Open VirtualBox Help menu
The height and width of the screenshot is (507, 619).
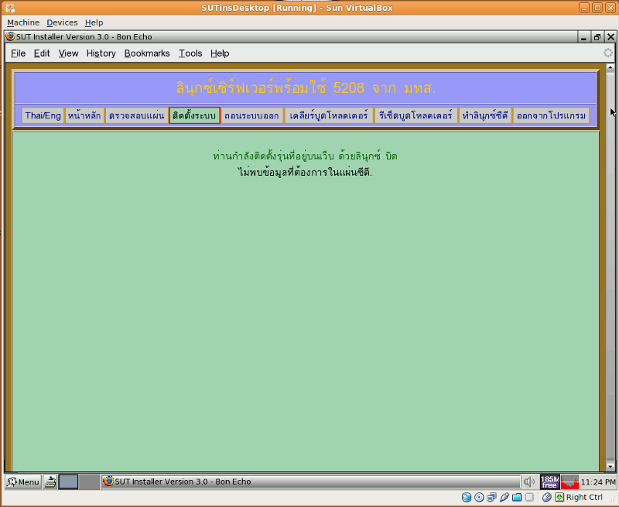point(94,22)
